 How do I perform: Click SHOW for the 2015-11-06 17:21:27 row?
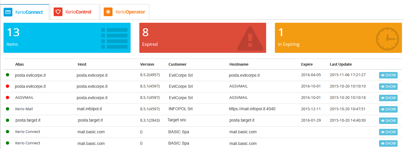(x=388, y=75)
